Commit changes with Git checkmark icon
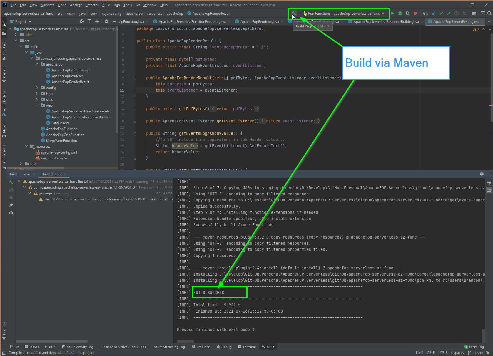493x356 pixels. coord(441,14)
